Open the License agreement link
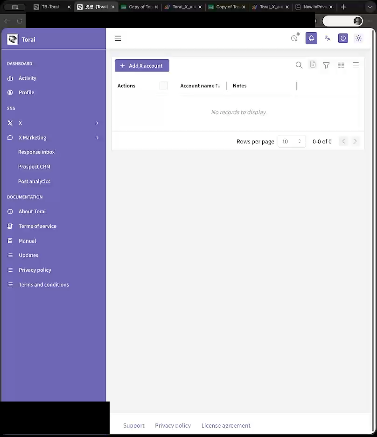This screenshot has width=377, height=437. 226,426
